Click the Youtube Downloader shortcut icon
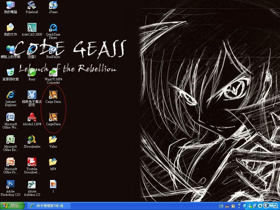Image resolution: width=280 pixels, height=210 pixels. click(32, 162)
